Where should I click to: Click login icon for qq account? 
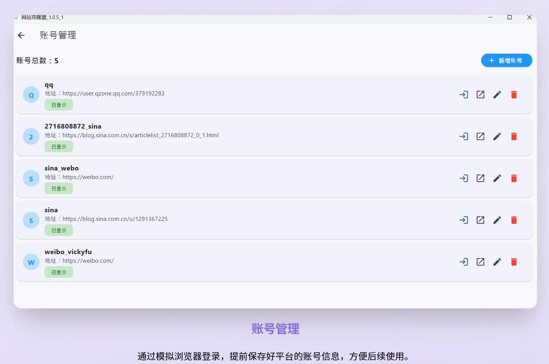click(x=463, y=95)
